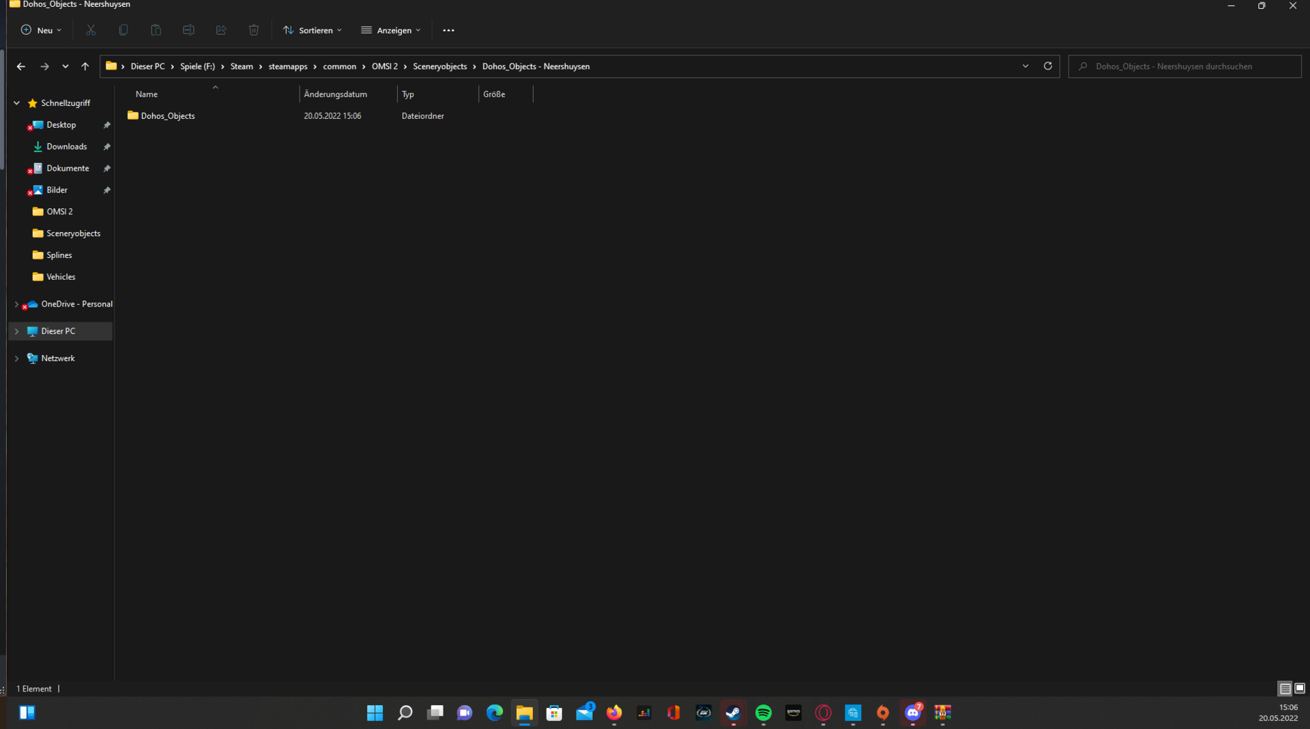Navigate back with the back arrow

21,66
